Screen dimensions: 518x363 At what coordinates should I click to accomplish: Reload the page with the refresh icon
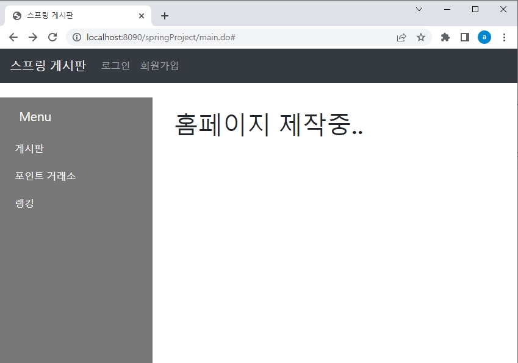click(52, 37)
